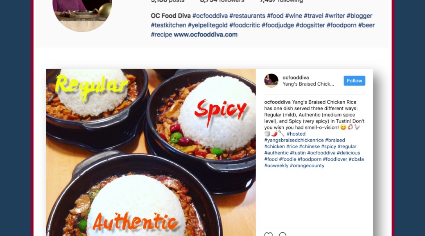Open the #cbsla hashtag
This screenshot has height=236, width=425.
click(x=356, y=159)
